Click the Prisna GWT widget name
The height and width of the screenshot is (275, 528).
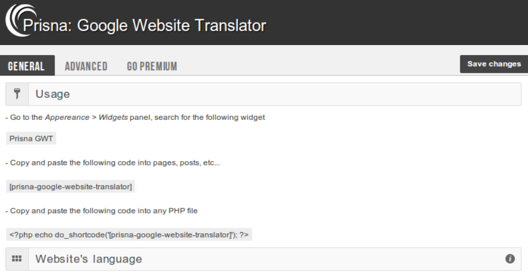pyautogui.click(x=31, y=139)
